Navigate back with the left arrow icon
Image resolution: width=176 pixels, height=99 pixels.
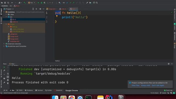12,3
